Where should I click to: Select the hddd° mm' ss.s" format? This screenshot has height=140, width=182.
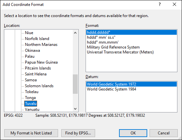pos(131,37)
